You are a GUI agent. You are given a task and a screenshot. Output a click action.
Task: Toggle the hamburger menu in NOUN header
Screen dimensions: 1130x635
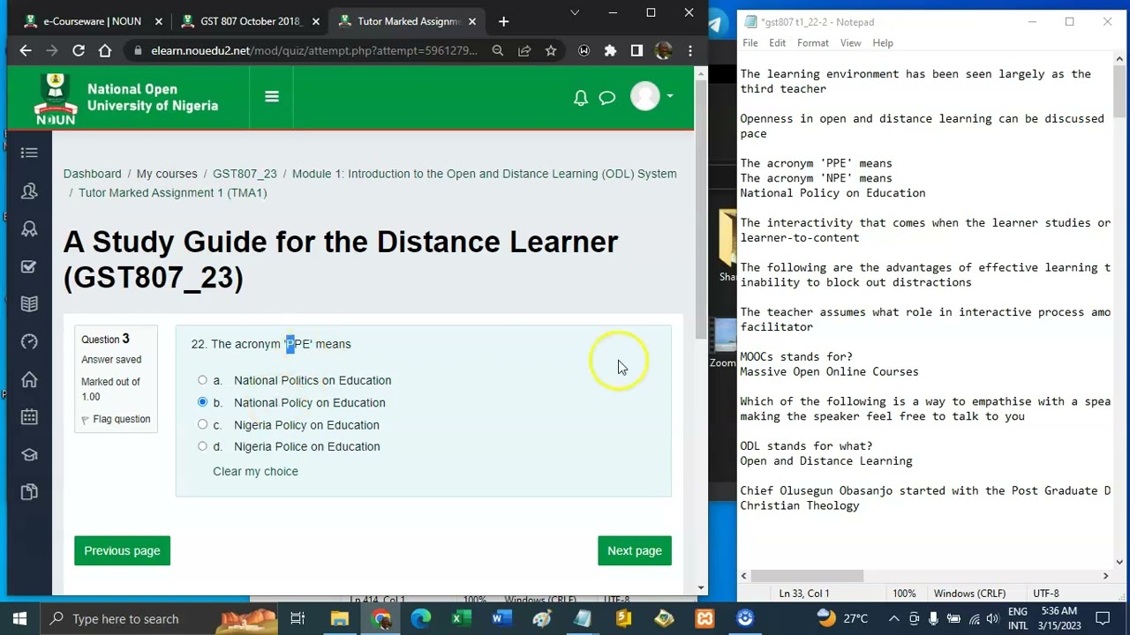point(272,97)
